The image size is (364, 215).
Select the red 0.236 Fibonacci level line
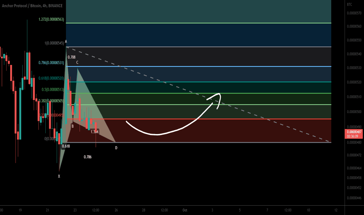coord(198,119)
